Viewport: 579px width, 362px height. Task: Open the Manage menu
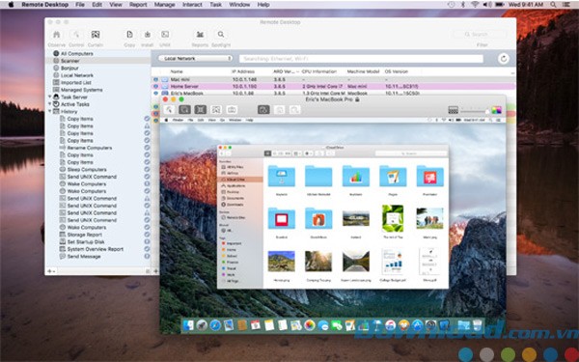click(164, 5)
